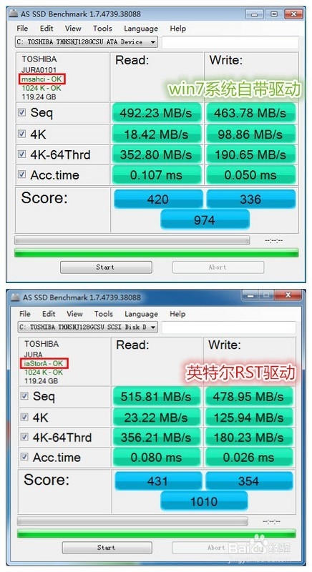Click the green progress bar in top window

pyautogui.click(x=156, y=252)
